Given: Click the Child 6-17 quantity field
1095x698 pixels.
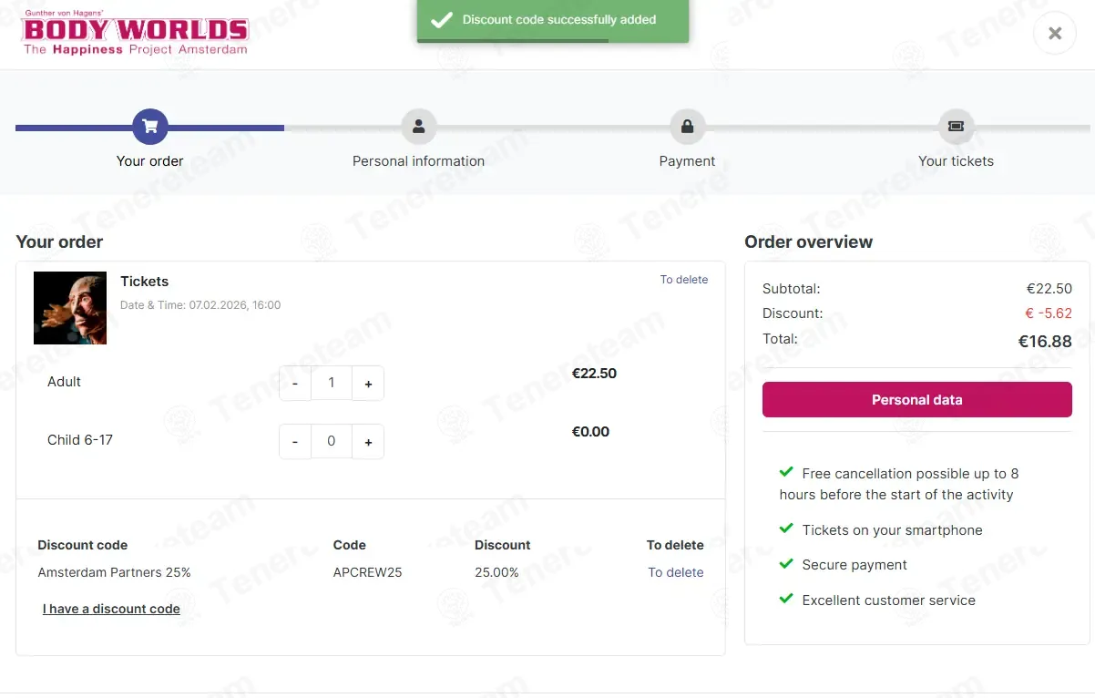Looking at the screenshot, I should click(332, 442).
